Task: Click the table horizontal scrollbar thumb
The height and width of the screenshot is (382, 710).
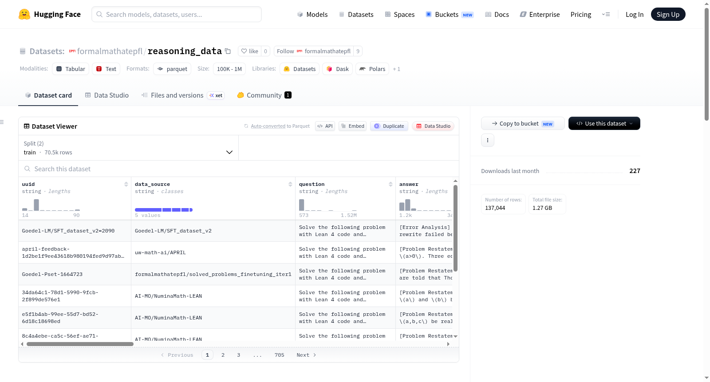Action: pyautogui.click(x=80, y=344)
